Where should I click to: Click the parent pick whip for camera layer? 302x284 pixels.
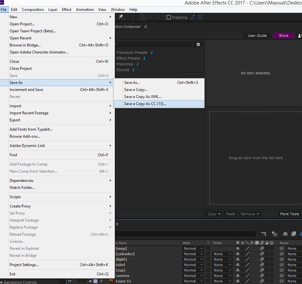[282, 276]
